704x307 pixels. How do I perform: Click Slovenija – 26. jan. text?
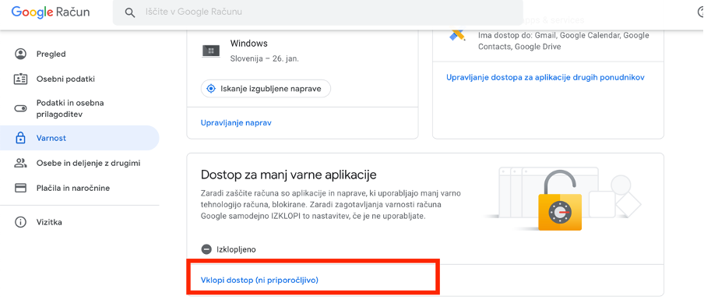(x=265, y=58)
